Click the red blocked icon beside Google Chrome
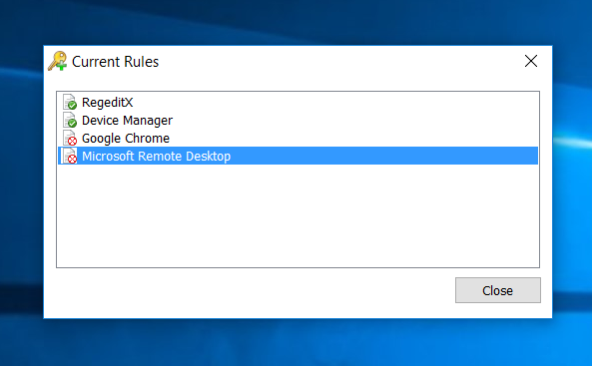The height and width of the screenshot is (366, 592). [70, 138]
